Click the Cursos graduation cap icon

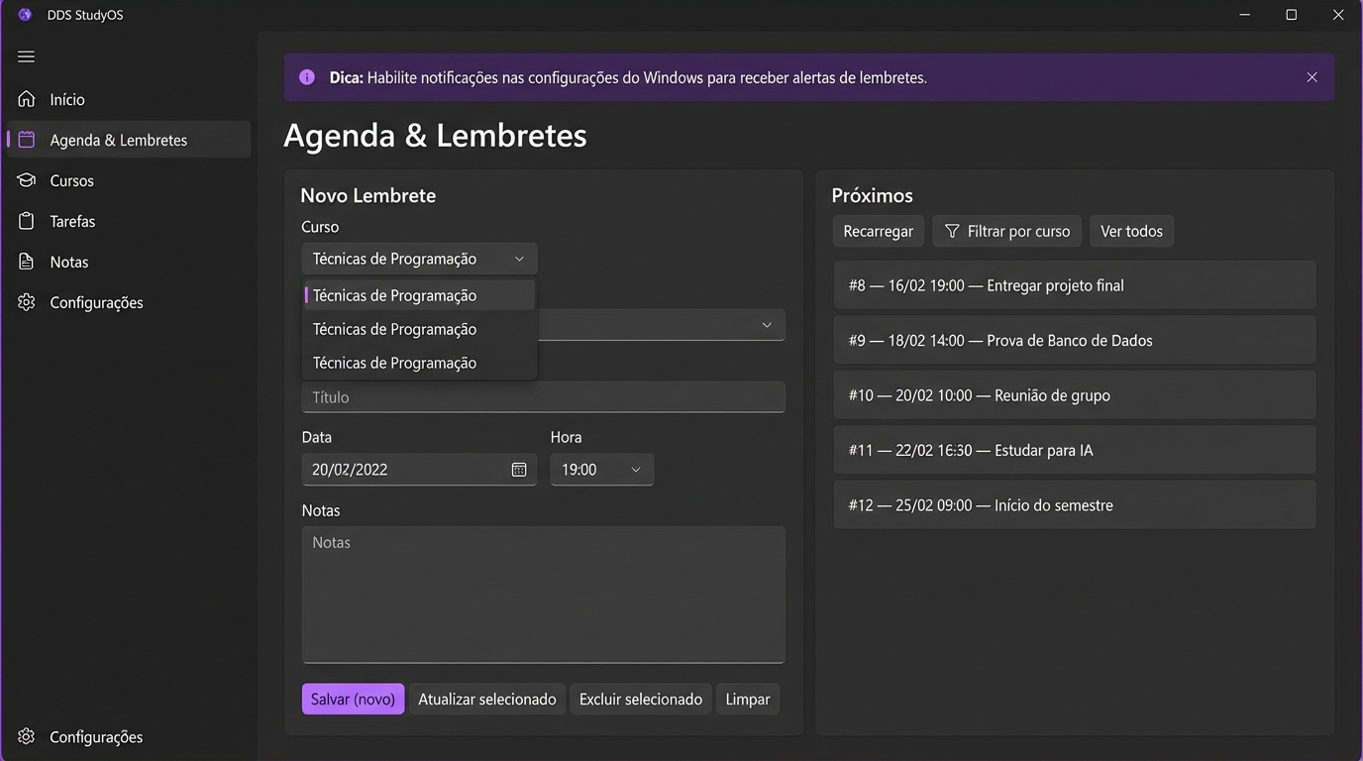pos(26,180)
